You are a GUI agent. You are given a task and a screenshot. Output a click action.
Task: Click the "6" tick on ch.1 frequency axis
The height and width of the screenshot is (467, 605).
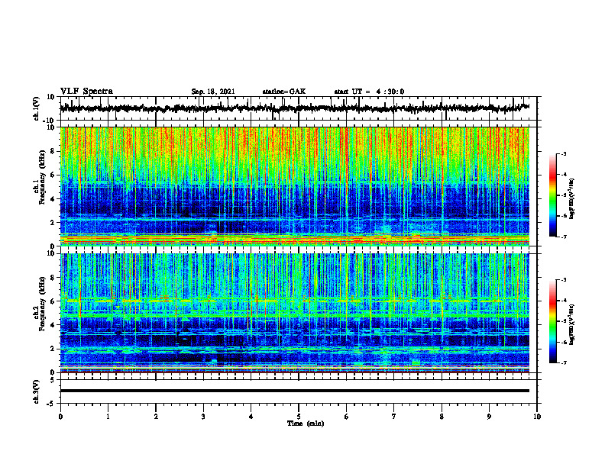[x=53, y=175]
